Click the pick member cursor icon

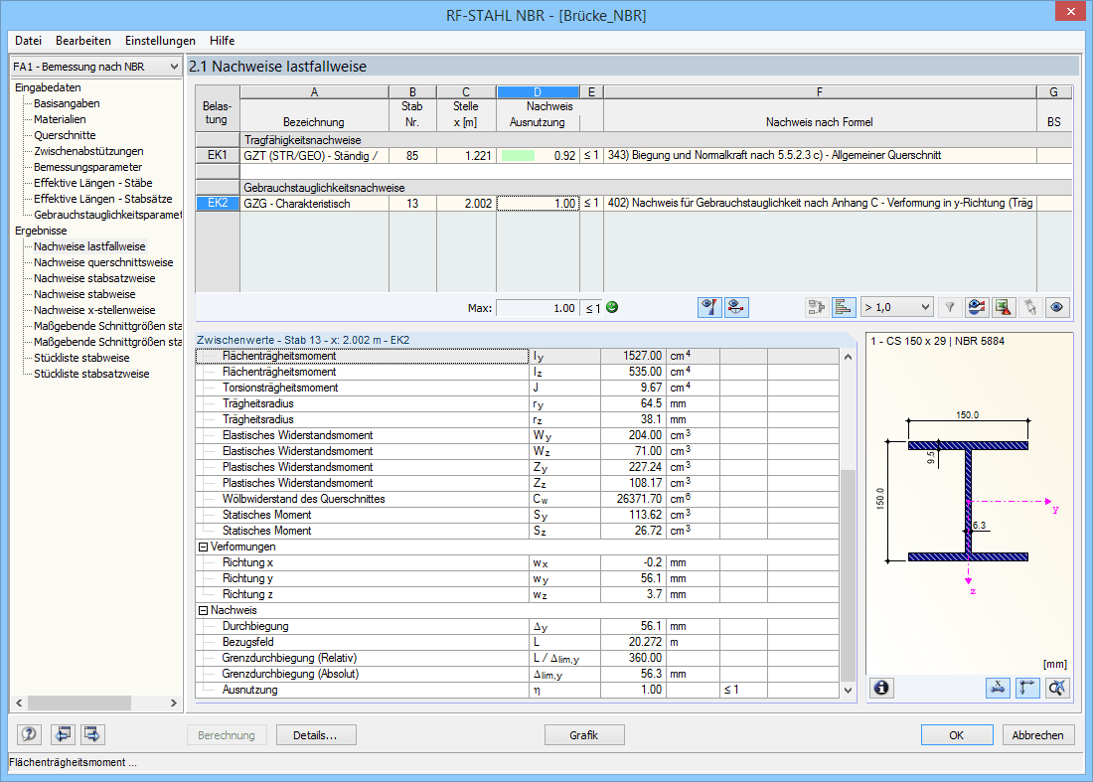1030,307
